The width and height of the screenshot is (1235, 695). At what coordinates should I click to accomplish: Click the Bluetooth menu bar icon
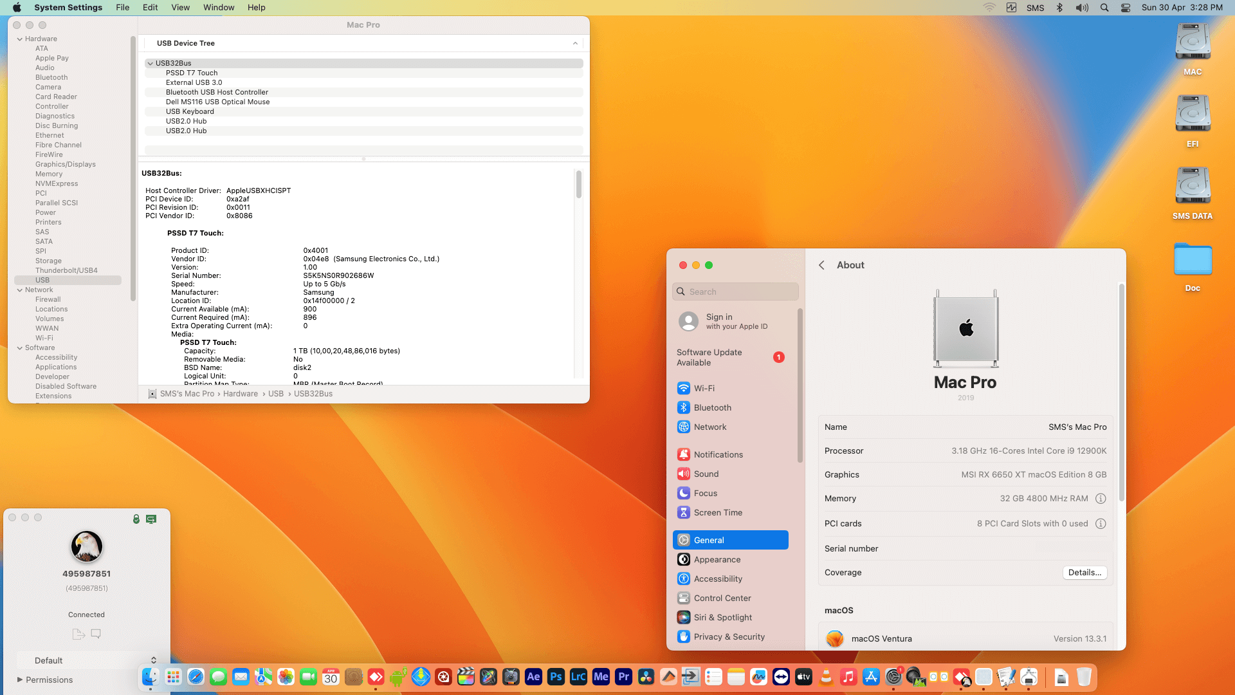point(1059,8)
